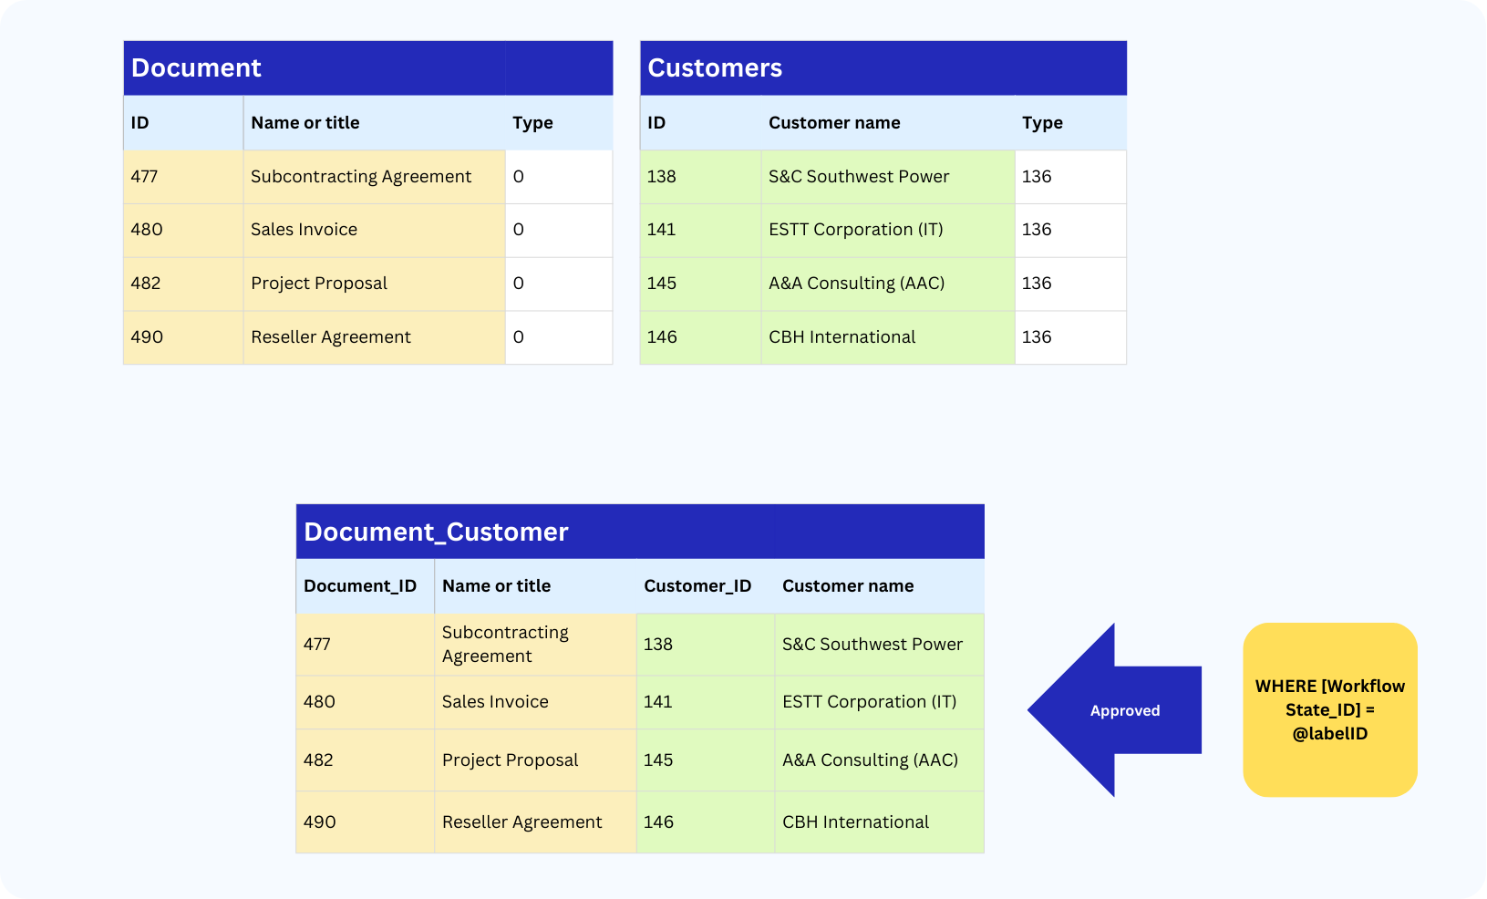Select S&C Southwest Power customer name
This screenshot has width=1487, height=899.
859,176
